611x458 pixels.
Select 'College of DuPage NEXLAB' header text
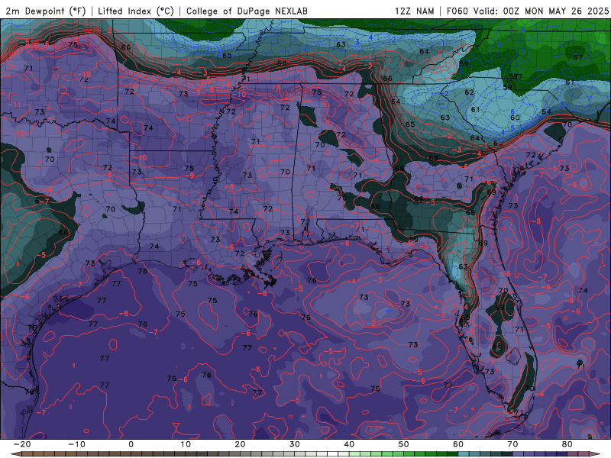click(x=247, y=11)
